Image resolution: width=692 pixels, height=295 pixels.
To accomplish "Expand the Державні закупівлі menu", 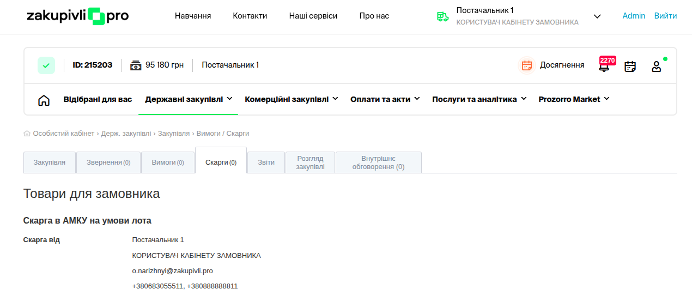I will tap(189, 99).
